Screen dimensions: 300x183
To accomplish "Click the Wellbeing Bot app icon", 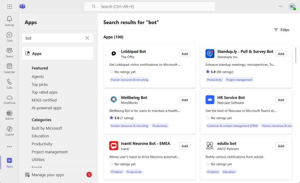I will tap(114, 100).
